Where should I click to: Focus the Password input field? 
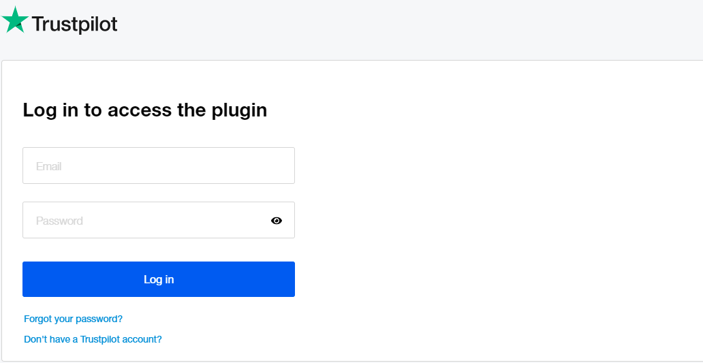click(143, 221)
